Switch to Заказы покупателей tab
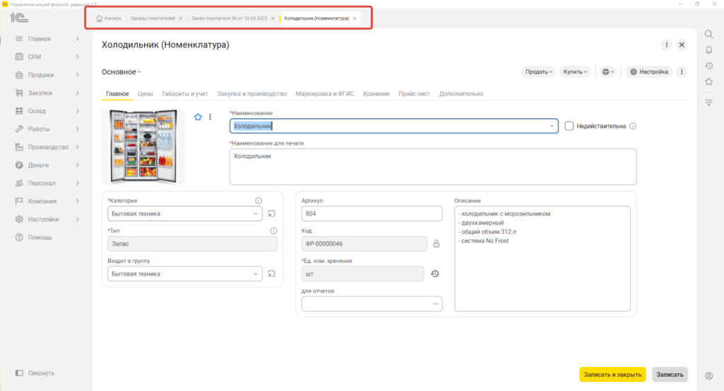Image resolution: width=724 pixels, height=391 pixels. (153, 18)
